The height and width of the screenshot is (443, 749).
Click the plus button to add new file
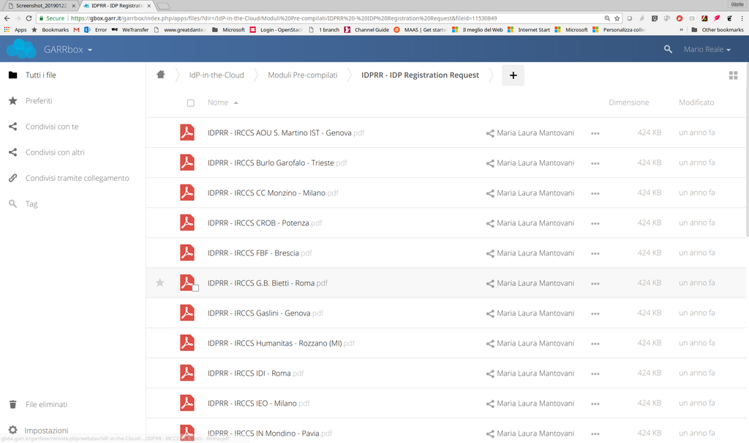[513, 75]
